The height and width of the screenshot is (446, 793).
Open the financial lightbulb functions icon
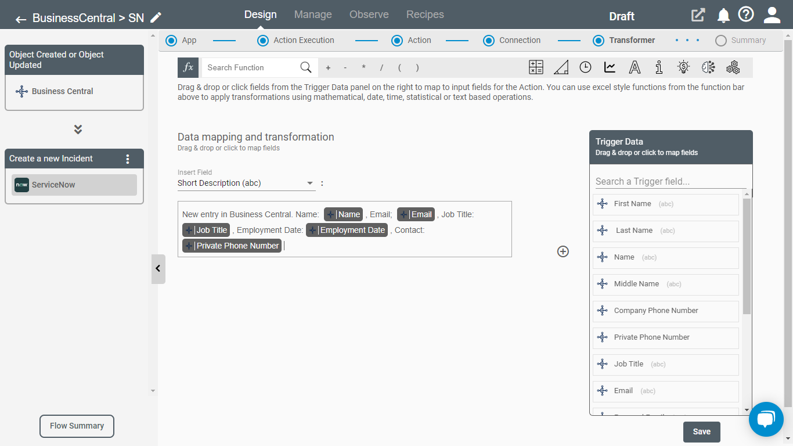tap(683, 67)
